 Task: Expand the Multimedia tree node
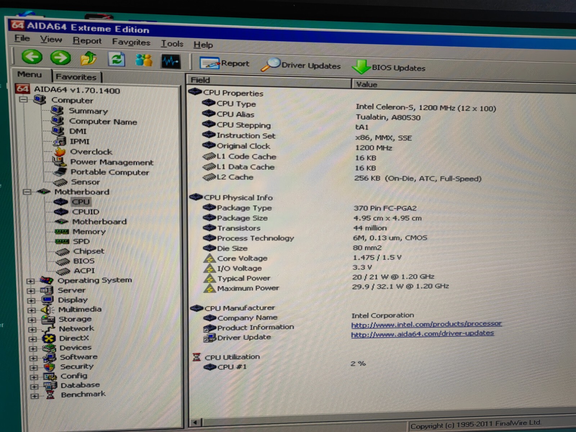pyautogui.click(x=32, y=310)
